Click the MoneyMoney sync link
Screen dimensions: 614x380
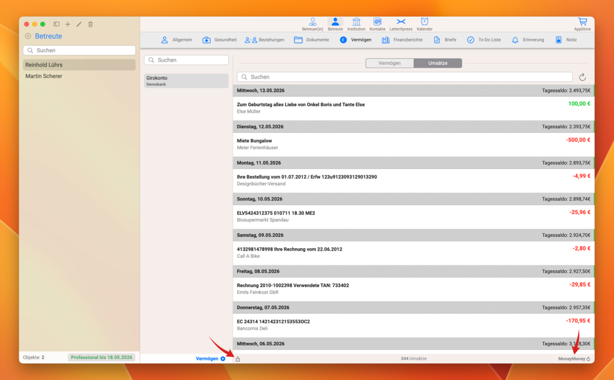click(574, 358)
